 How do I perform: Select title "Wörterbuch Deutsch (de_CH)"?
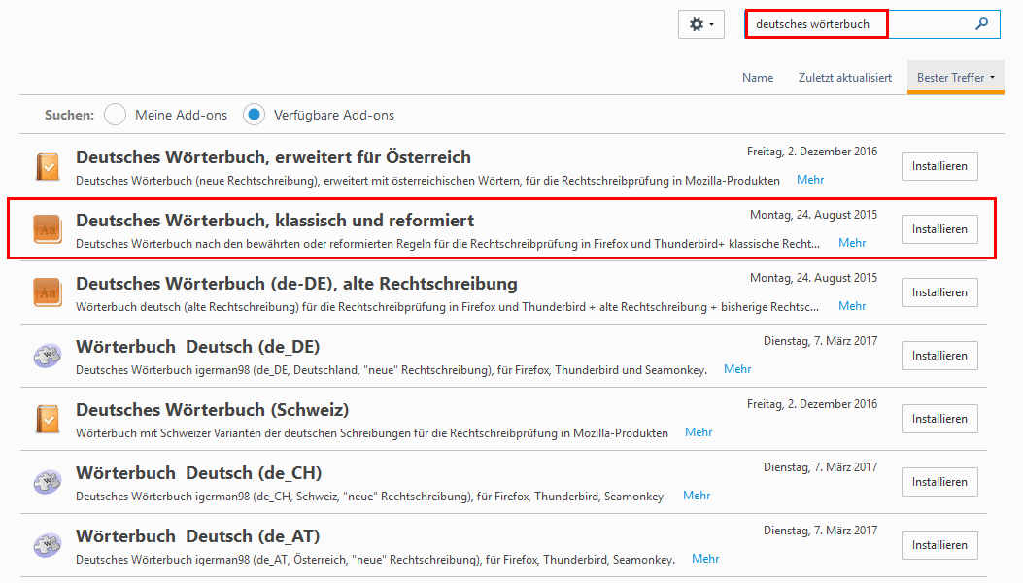[199, 473]
